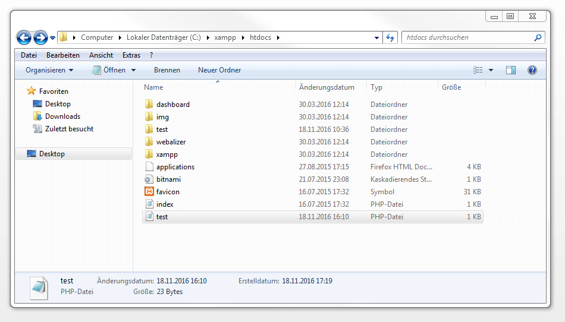Screen dimensions: 565x322
Task: Select the bitnami file name
Action: pos(168,179)
